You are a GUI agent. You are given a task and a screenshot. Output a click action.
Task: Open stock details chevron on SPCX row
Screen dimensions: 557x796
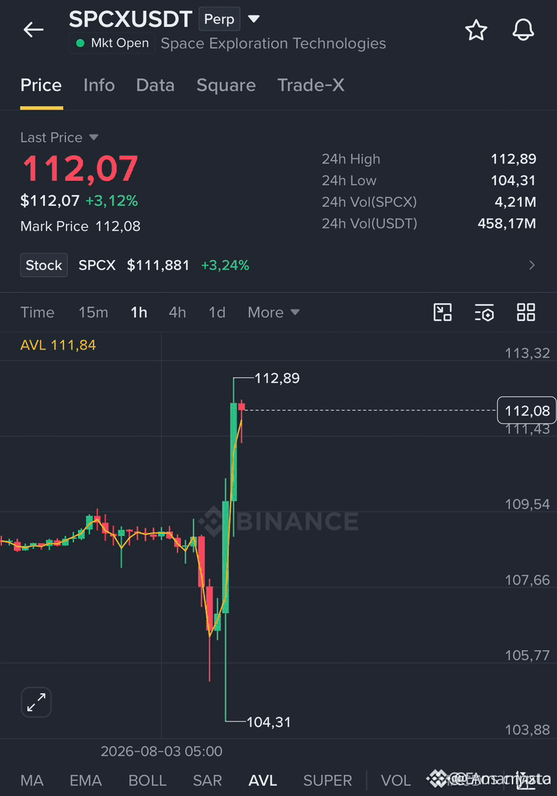click(x=531, y=265)
